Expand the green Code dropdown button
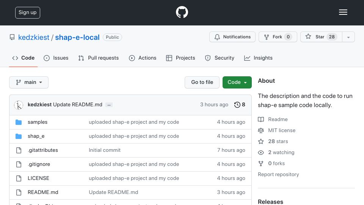Image resolution: width=364 pixels, height=205 pixels. pyautogui.click(x=237, y=82)
